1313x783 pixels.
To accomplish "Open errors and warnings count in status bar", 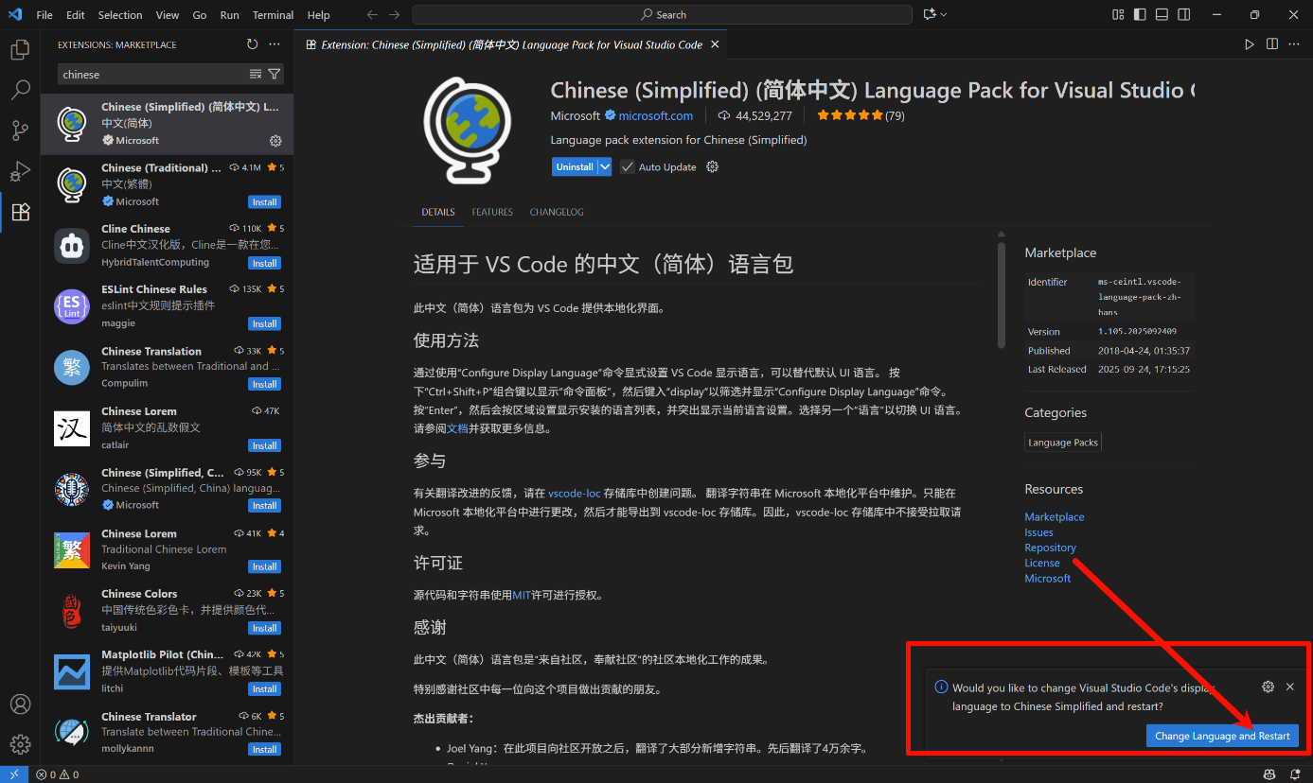I will (58, 774).
